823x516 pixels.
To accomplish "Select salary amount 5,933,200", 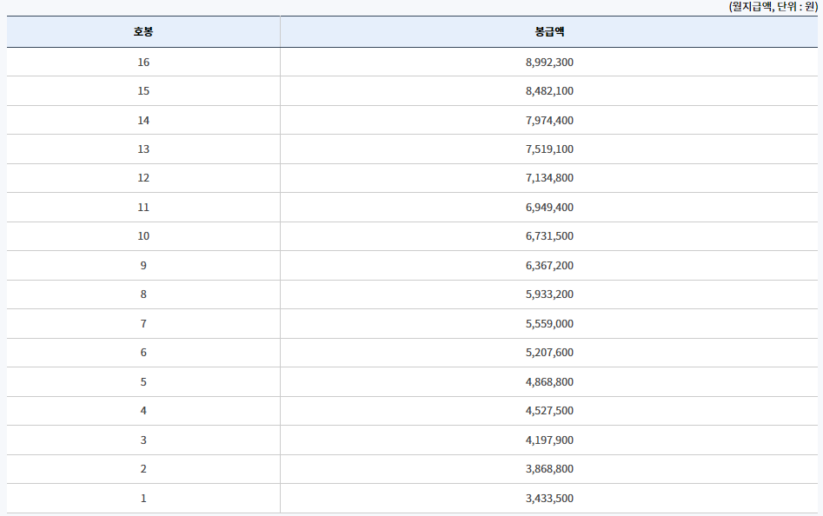I will coord(549,294).
